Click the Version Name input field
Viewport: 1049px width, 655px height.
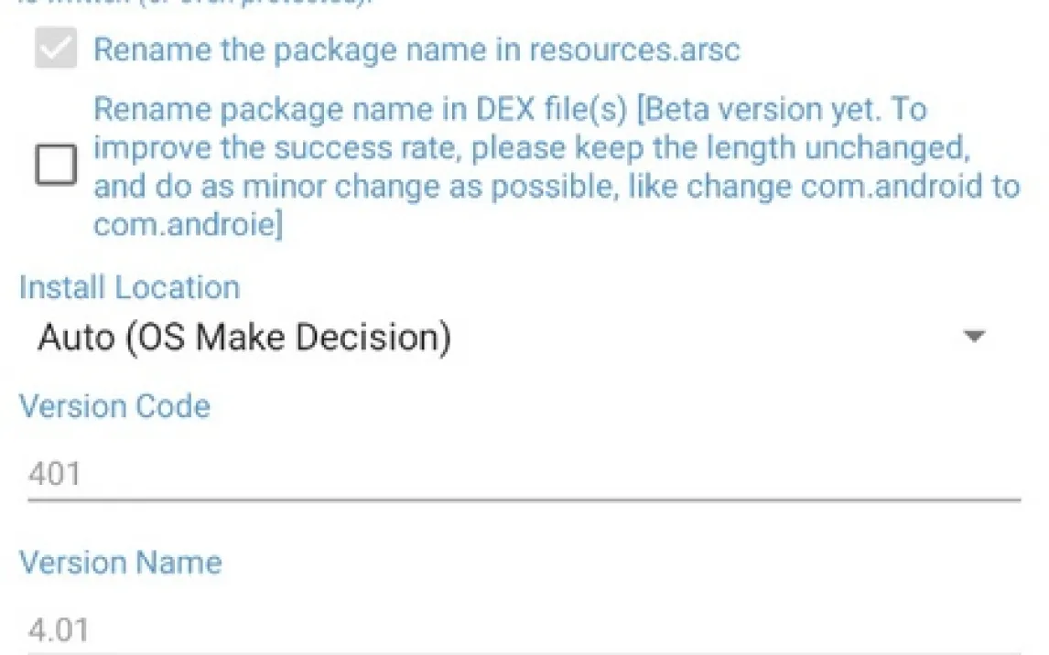click(524, 630)
